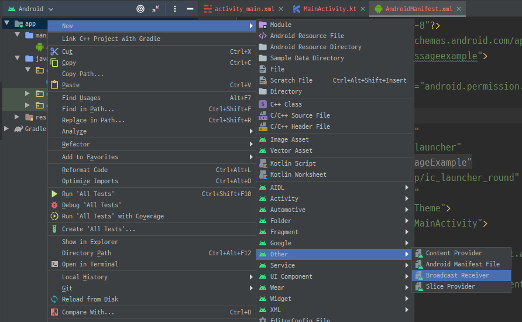Collapse the app module tree node

coord(6,23)
